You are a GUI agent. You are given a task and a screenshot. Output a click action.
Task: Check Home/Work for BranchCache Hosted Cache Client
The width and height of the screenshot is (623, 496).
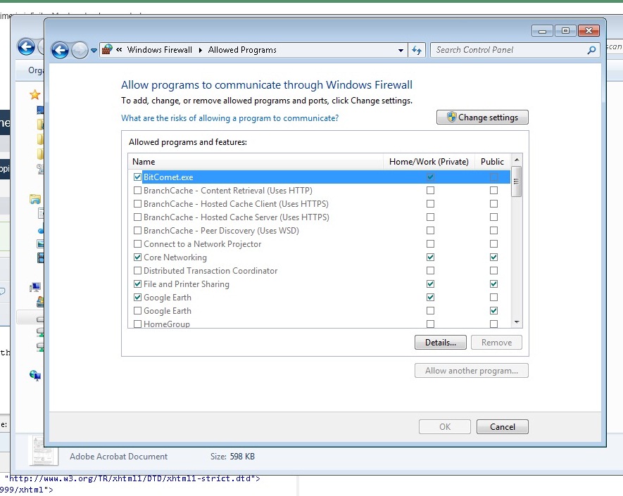coord(430,204)
